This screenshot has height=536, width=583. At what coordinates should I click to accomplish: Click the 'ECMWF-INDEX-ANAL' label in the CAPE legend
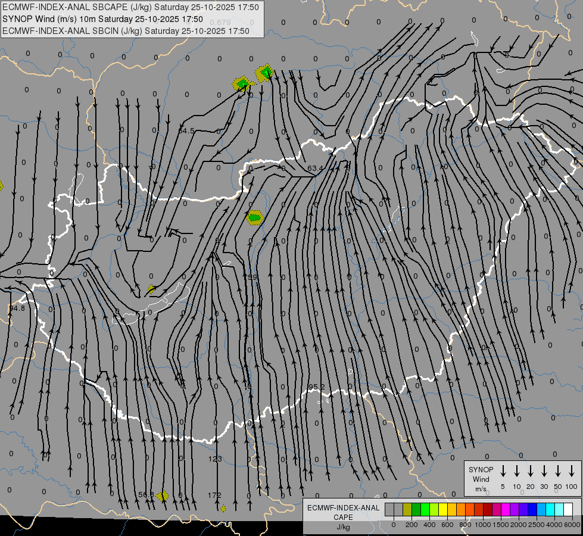(x=343, y=508)
